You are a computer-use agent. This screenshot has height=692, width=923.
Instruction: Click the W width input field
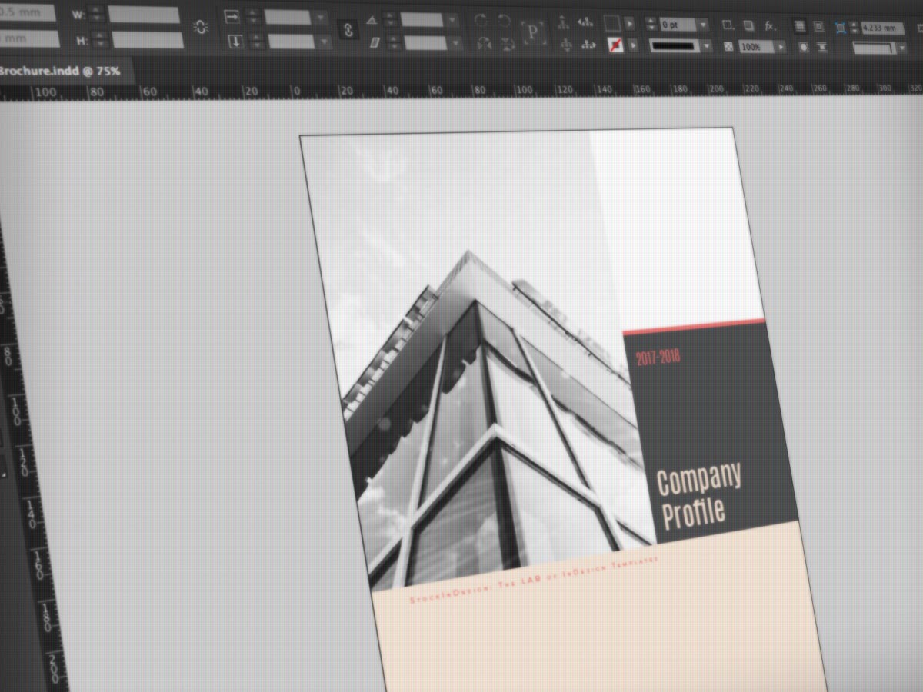click(x=144, y=14)
